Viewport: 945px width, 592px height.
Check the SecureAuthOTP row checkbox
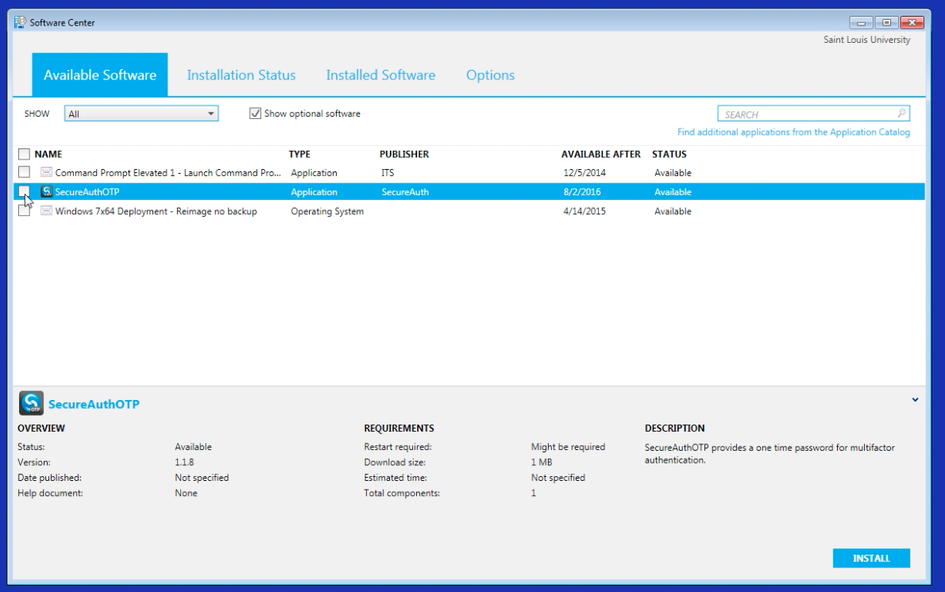click(24, 191)
